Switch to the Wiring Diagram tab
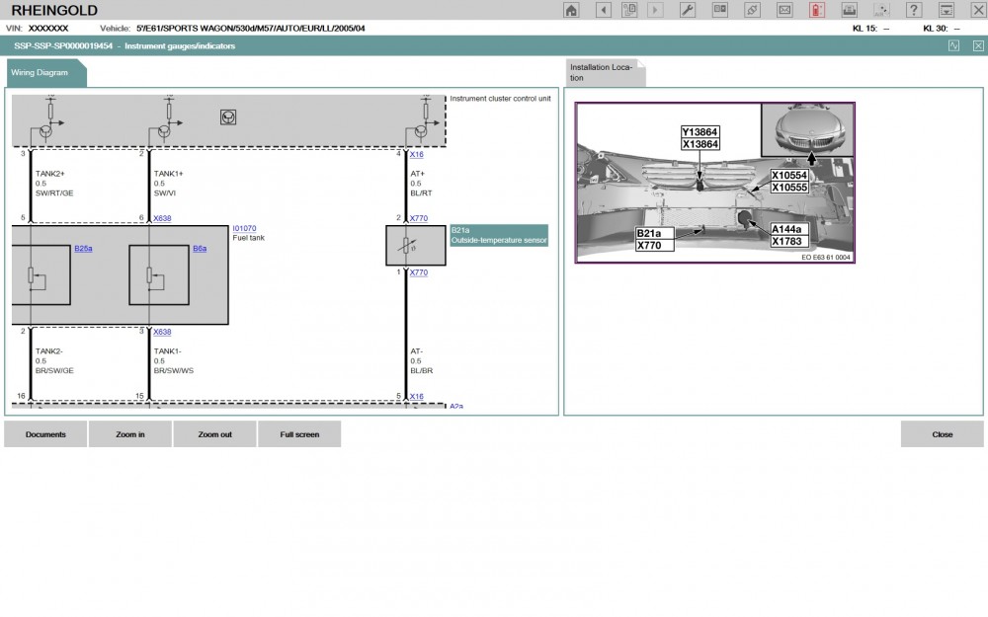 44,72
